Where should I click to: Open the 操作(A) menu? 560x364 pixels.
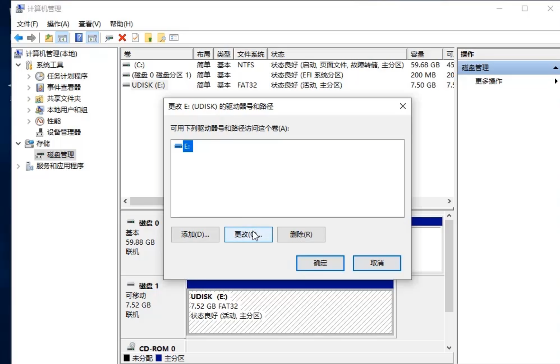point(58,24)
